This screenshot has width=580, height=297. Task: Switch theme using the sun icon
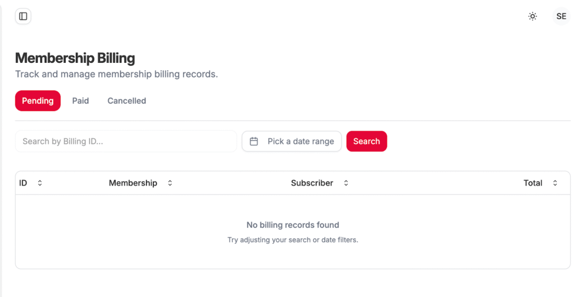(x=532, y=16)
